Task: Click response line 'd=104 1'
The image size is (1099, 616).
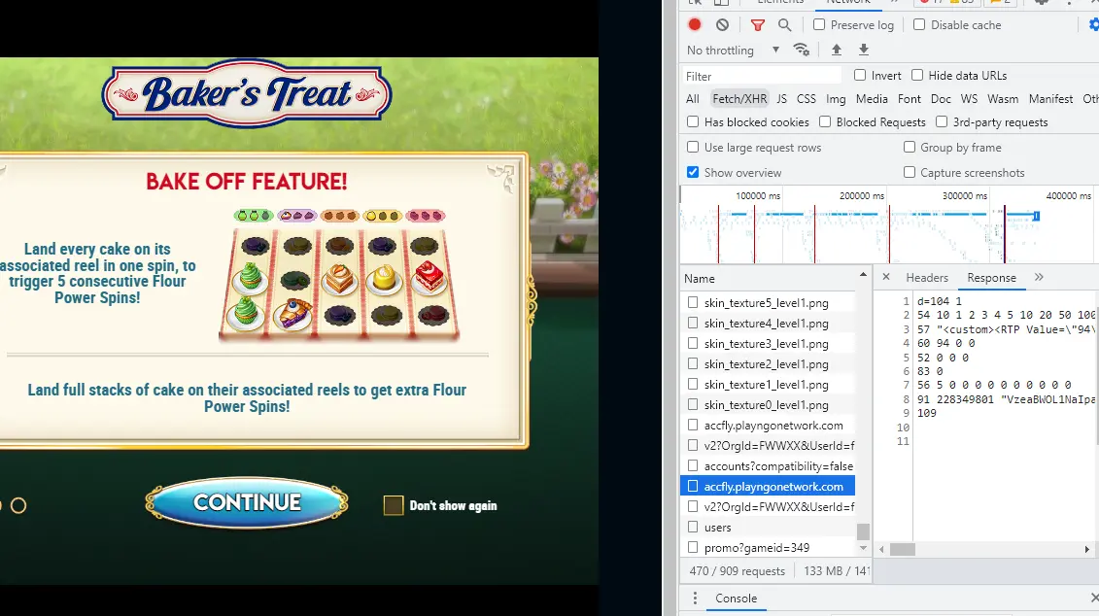Action: [940, 301]
